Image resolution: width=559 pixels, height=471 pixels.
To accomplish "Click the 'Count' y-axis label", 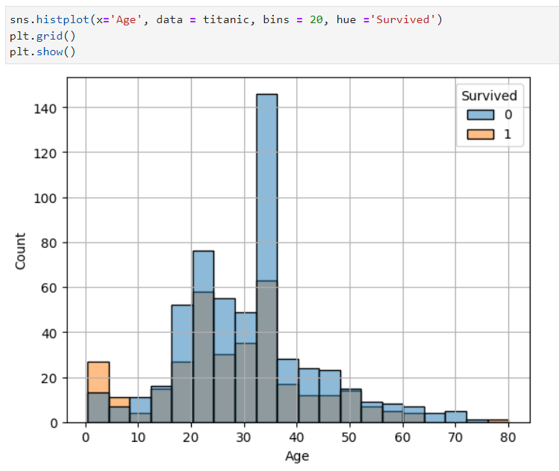I will (x=20, y=251).
